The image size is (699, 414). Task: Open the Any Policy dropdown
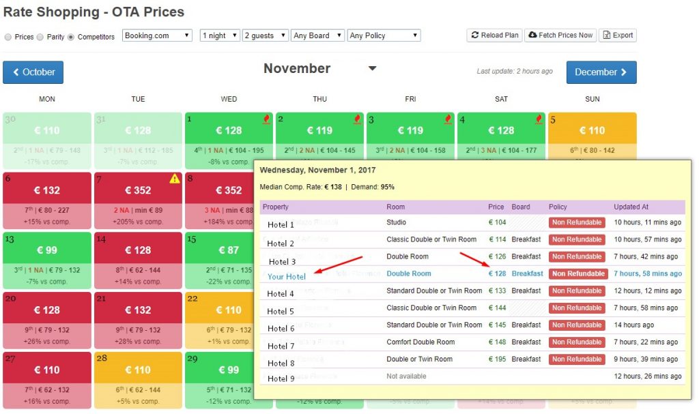pyautogui.click(x=383, y=35)
